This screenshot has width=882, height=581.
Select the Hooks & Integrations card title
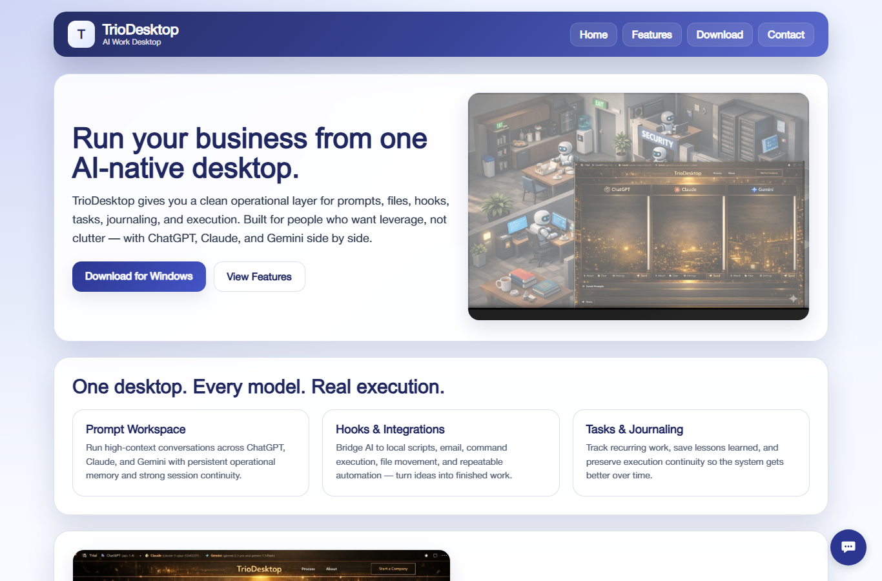tap(390, 429)
